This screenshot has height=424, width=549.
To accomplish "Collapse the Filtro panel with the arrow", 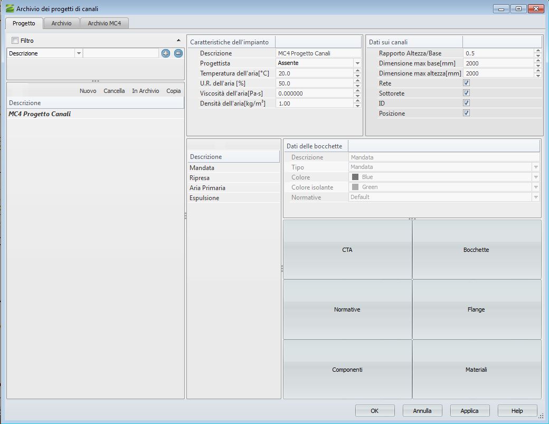I will point(178,41).
